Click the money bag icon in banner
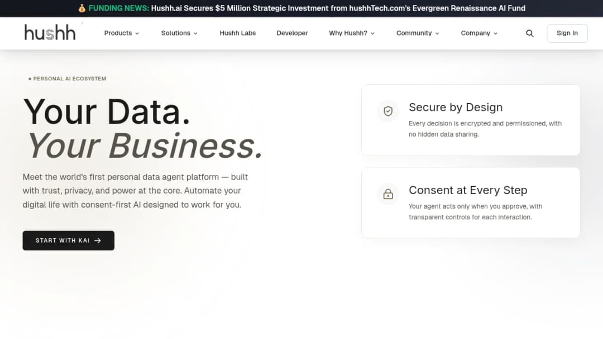 82,8
